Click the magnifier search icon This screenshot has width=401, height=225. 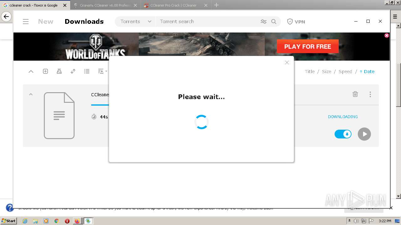click(x=274, y=22)
